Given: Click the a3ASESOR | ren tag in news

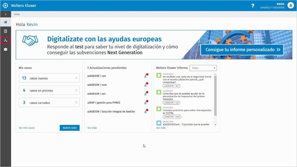Looking at the screenshot, I should tap(171, 86).
